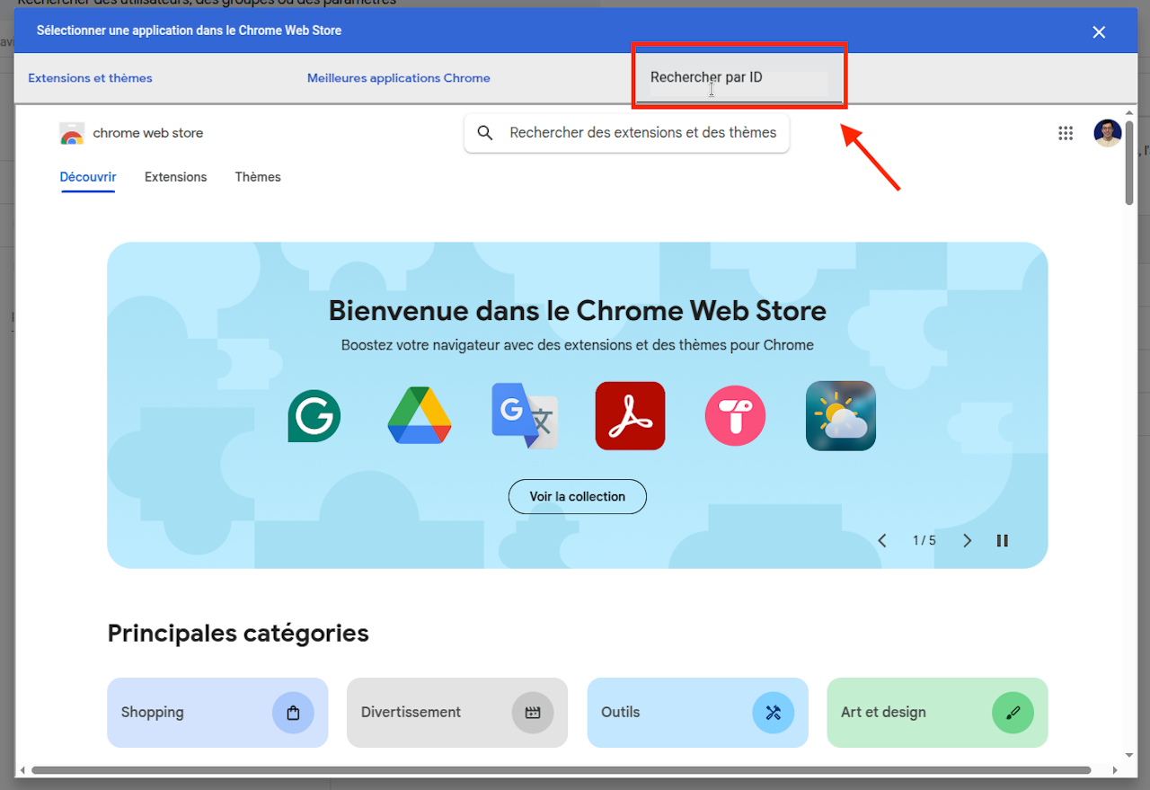
Task: Click the Voir la collection button
Action: [x=578, y=496]
